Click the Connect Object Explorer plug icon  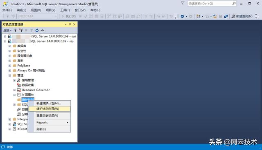(16, 30)
